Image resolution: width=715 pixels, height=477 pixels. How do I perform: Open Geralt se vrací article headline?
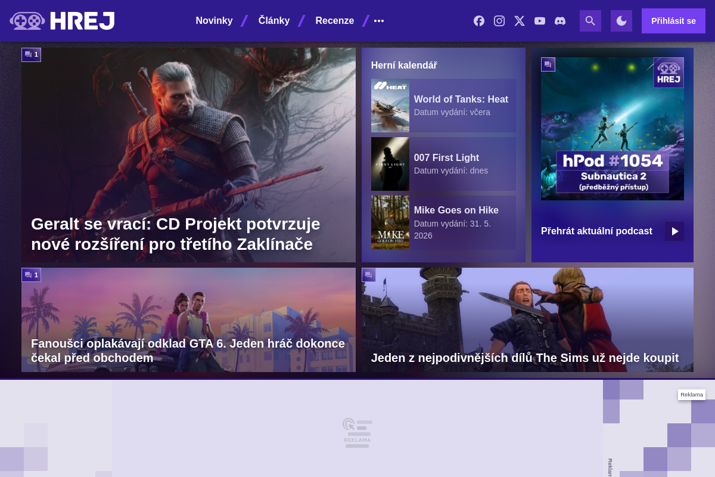[x=176, y=234]
